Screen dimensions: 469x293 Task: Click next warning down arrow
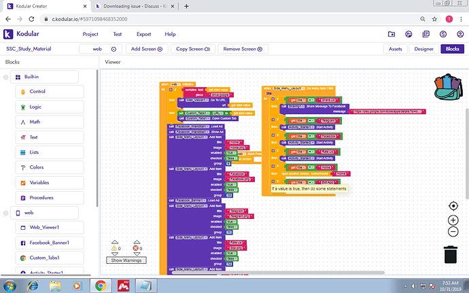(x=115, y=254)
